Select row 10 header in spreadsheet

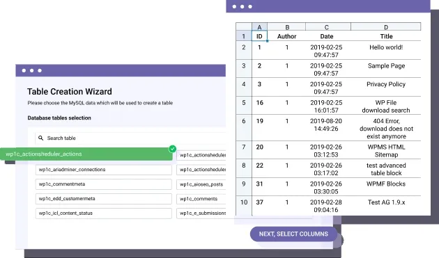pyautogui.click(x=244, y=206)
